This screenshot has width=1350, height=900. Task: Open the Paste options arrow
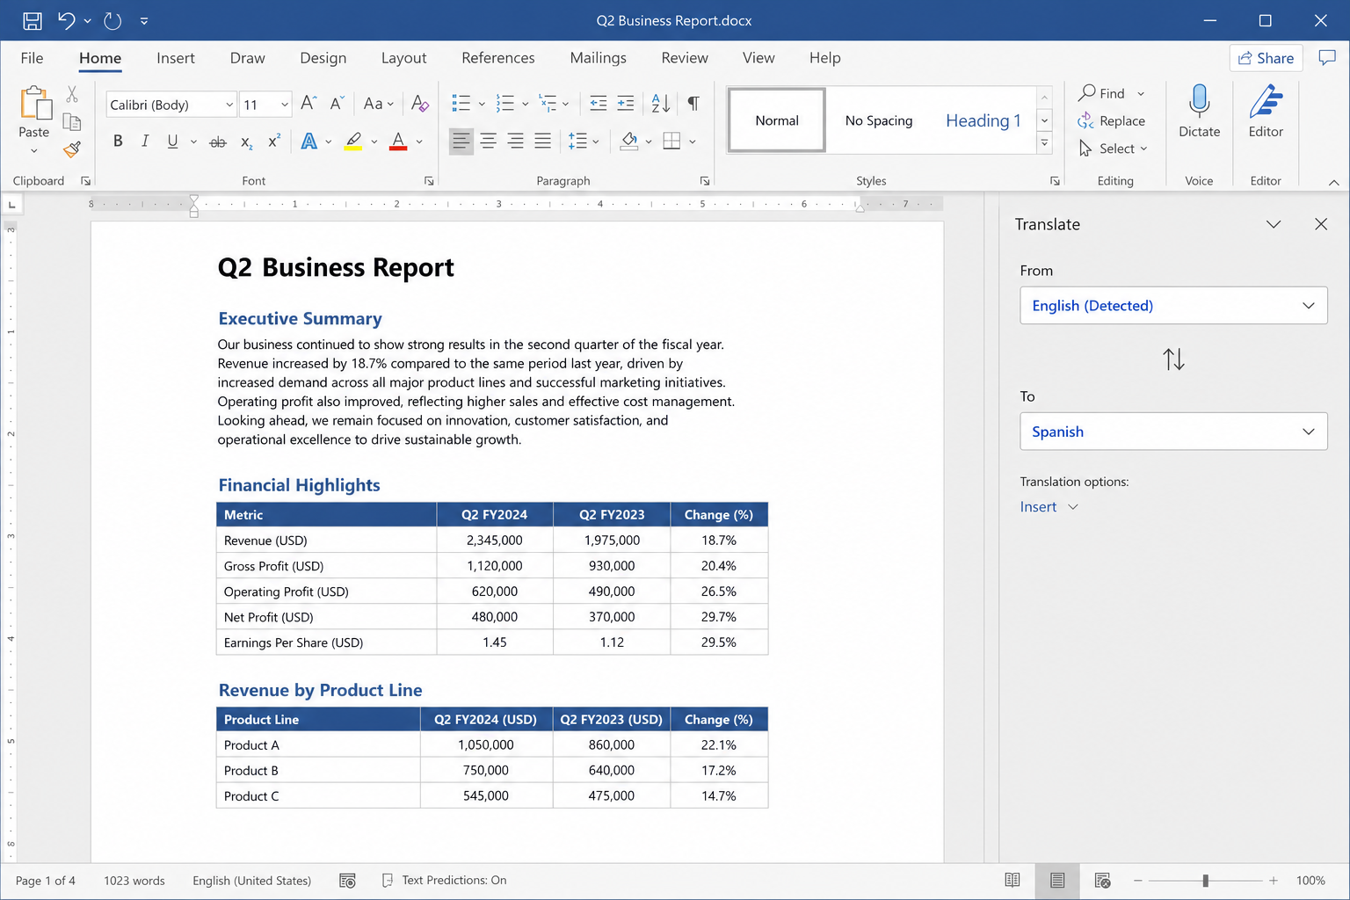33,151
